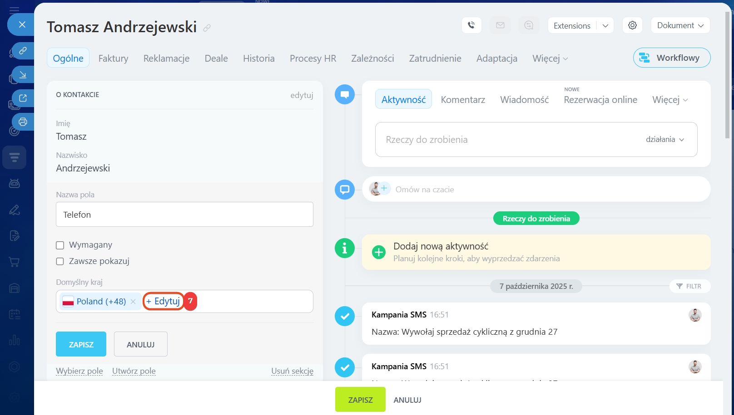Remove the Poland (+48) country tag

coord(133,302)
